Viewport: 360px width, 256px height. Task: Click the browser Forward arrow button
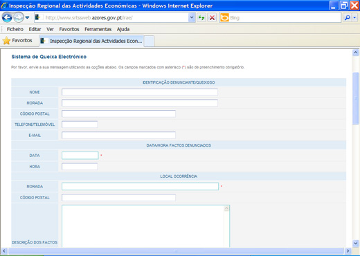19,17
